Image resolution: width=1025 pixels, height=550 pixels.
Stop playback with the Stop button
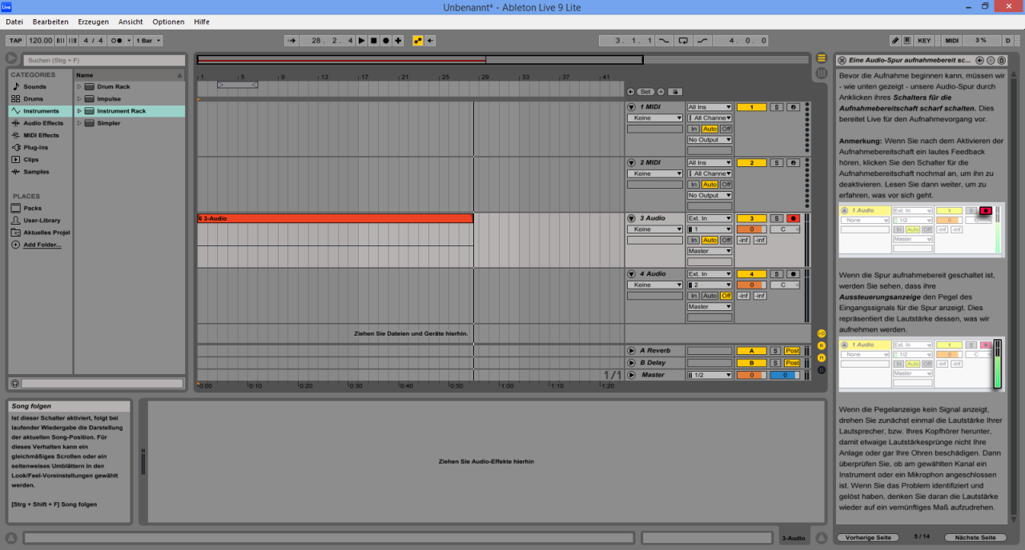point(373,40)
